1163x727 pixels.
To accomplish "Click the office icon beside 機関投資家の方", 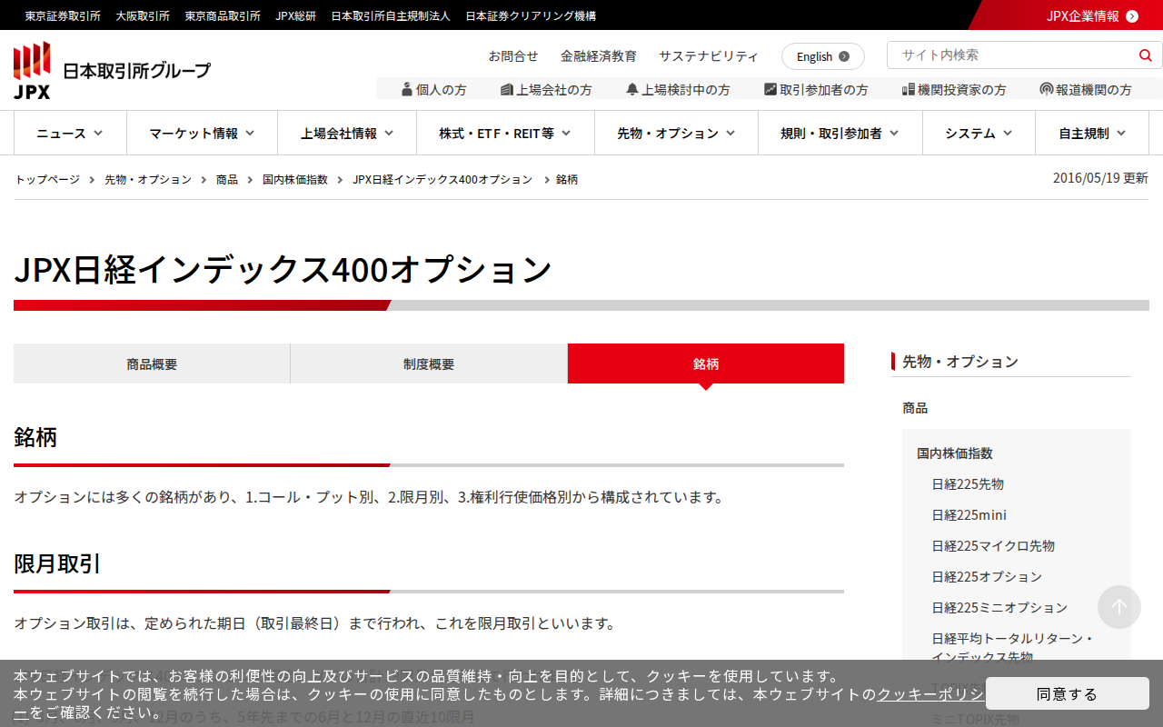I will click(x=908, y=89).
